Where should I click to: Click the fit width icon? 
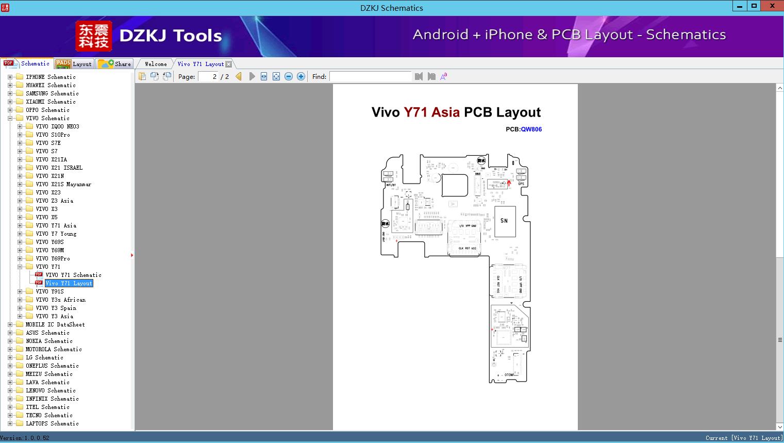tap(264, 76)
